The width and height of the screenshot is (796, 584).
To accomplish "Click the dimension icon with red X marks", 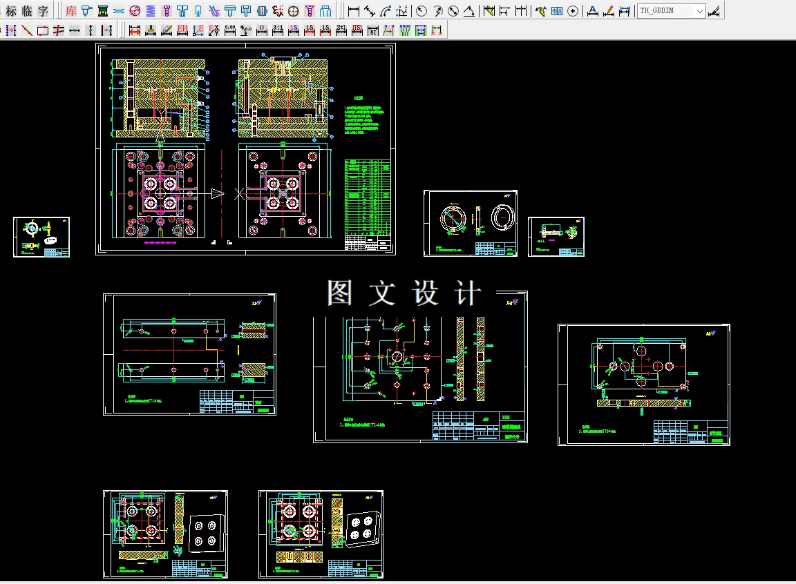I will [x=437, y=30].
